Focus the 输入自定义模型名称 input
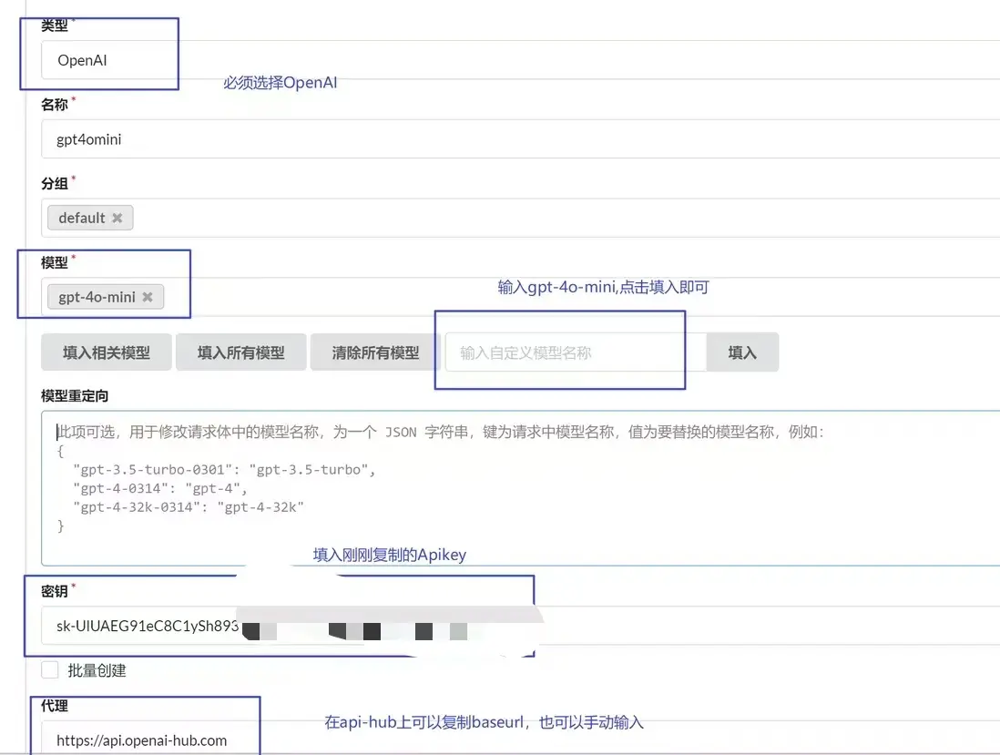Screen dimensions: 1000x755 [576, 352]
